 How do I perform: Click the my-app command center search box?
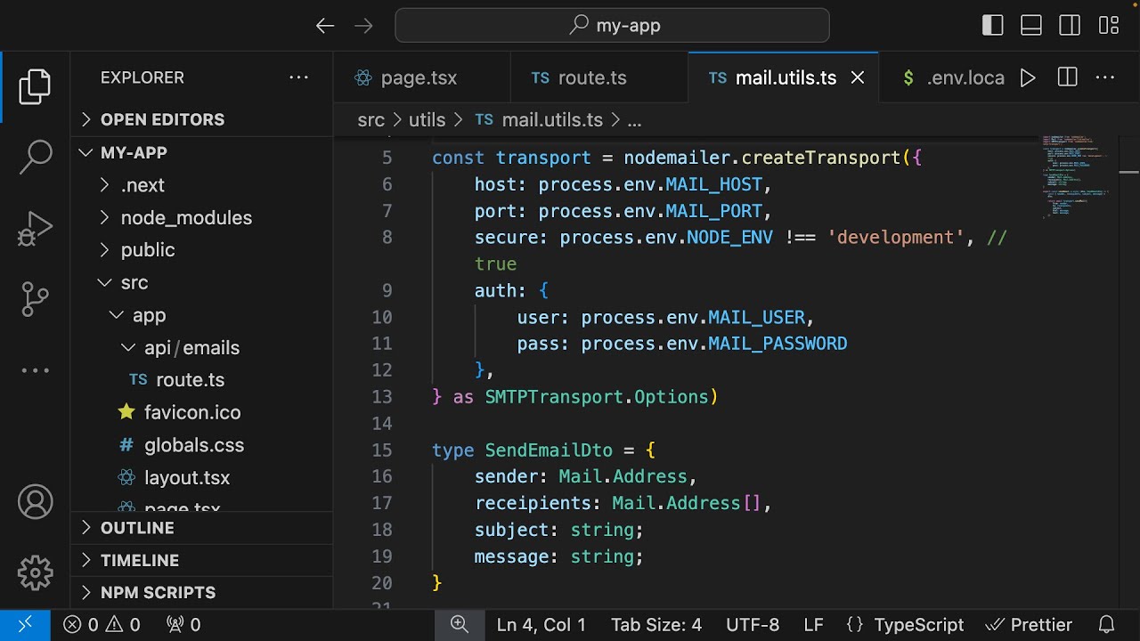tap(612, 26)
